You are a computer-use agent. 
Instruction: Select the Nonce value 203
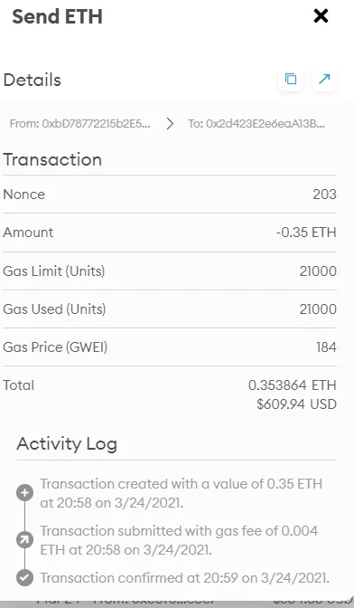pyautogui.click(x=324, y=195)
